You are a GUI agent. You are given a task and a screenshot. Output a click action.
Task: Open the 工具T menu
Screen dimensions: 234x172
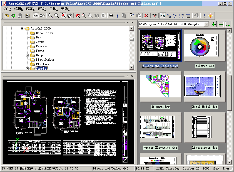pos(53,9)
